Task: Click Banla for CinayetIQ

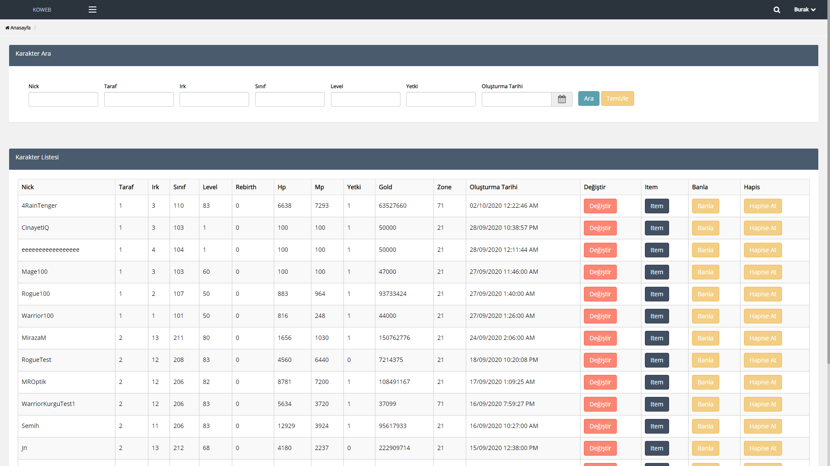Action: pos(705,228)
